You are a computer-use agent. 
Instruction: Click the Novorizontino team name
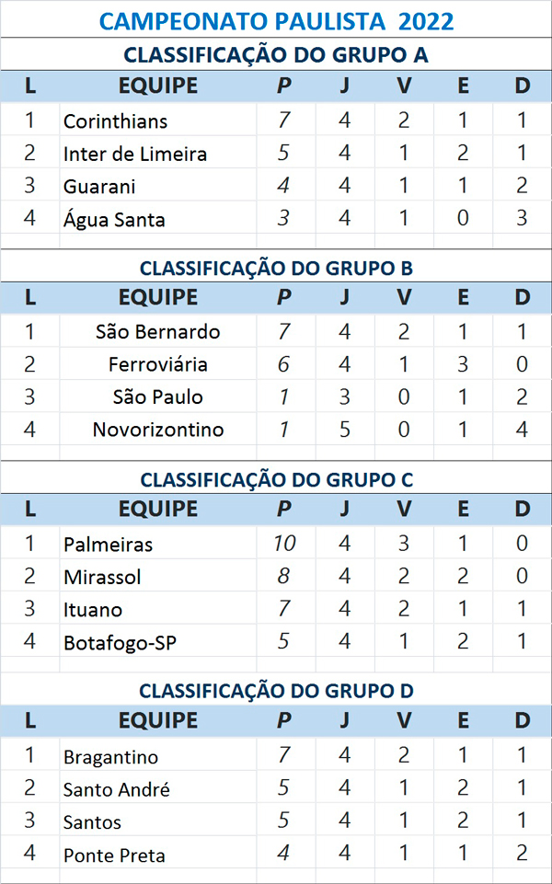(157, 430)
